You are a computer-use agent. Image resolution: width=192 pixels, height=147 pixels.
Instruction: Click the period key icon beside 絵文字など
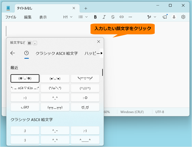click(35, 43)
